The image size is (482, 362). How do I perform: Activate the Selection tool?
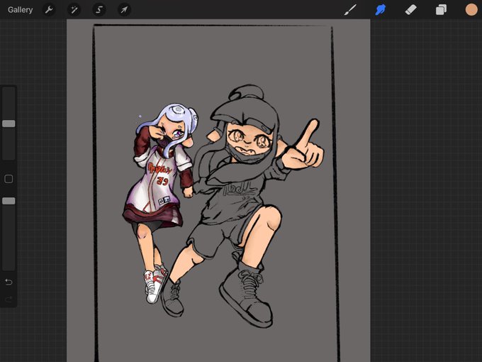(x=99, y=10)
